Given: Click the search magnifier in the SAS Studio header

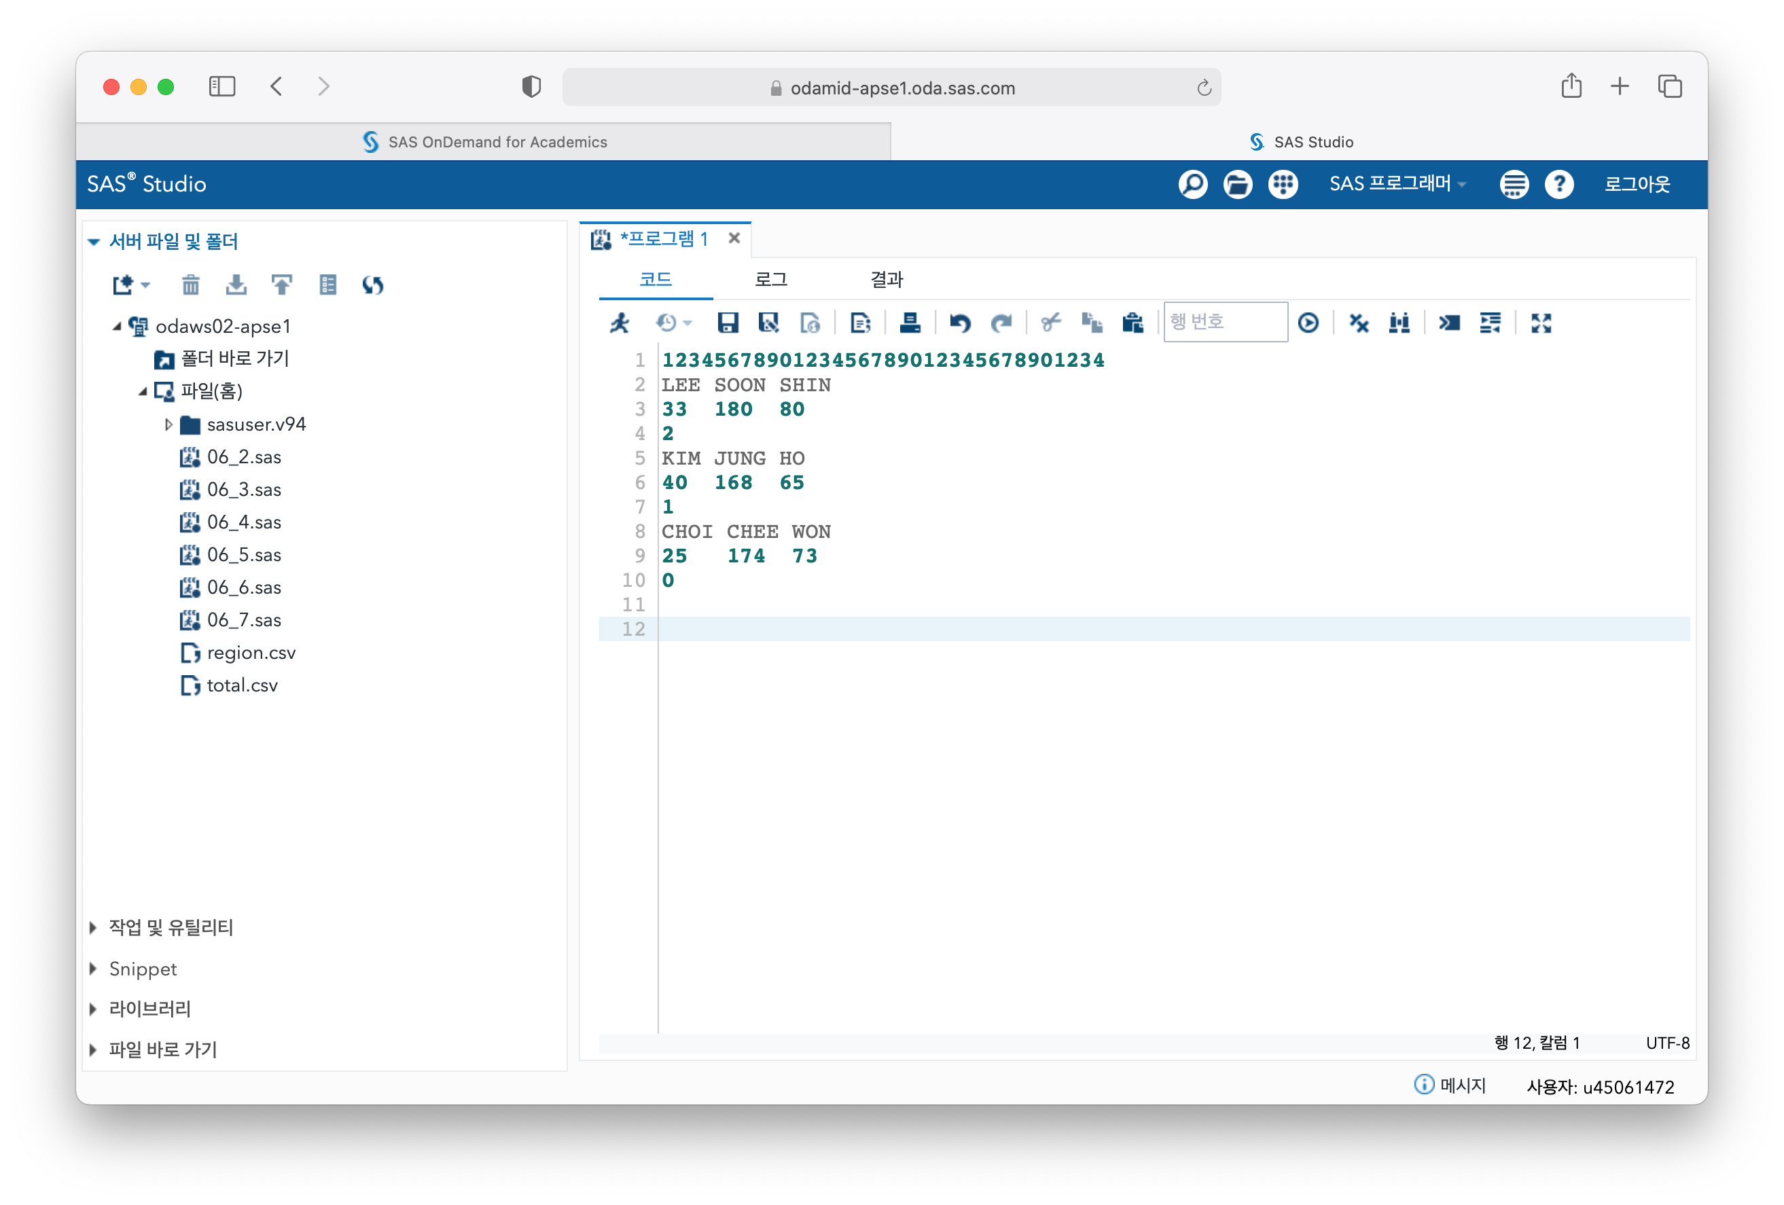Looking at the screenshot, I should click(1192, 184).
